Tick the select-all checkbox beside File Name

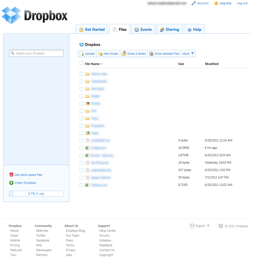(81, 63)
